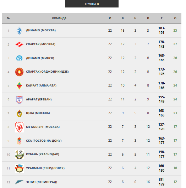Click the Ararat Yerevan shield logo
The image size is (186, 188).
point(19,99)
